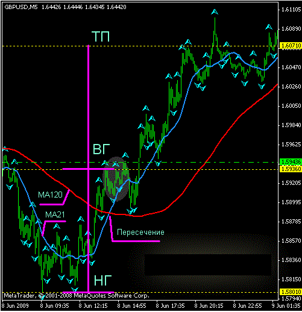Viewport: 302px width, 312px height.
Task: Click the 1.60710 yellow price tag
Action: [x=291, y=46]
